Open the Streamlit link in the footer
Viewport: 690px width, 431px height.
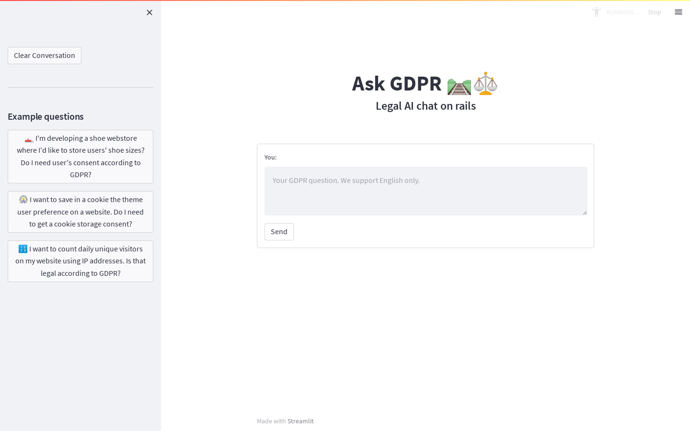pyautogui.click(x=300, y=421)
